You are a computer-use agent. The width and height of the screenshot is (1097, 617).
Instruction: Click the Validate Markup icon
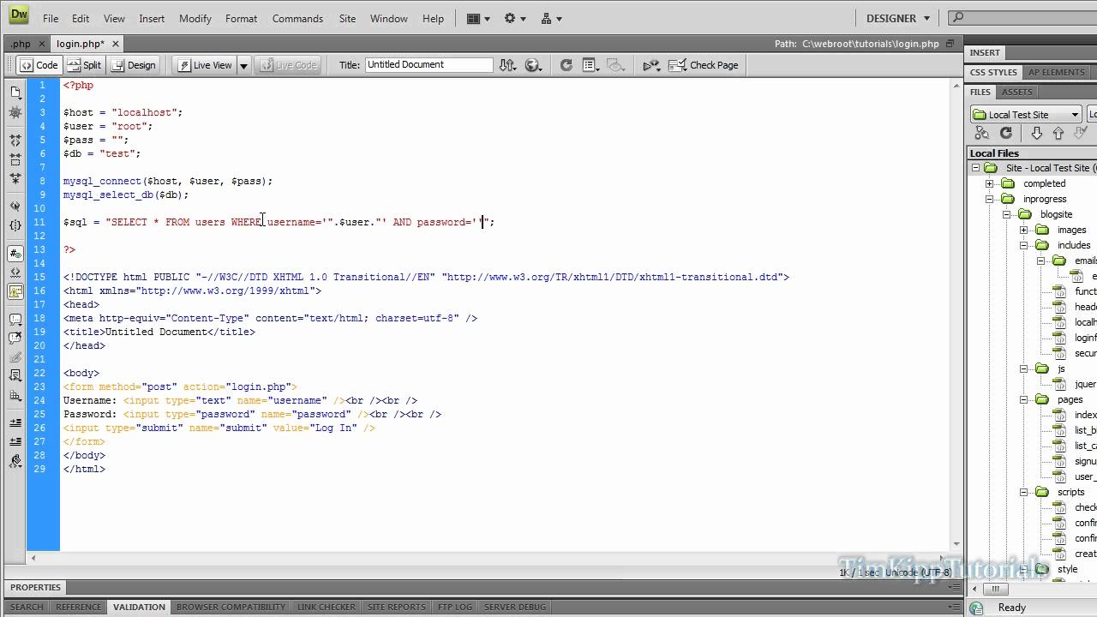click(x=651, y=65)
